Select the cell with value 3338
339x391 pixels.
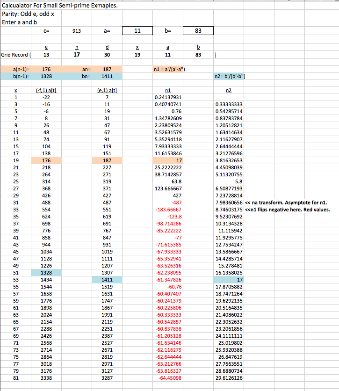(x=46, y=378)
